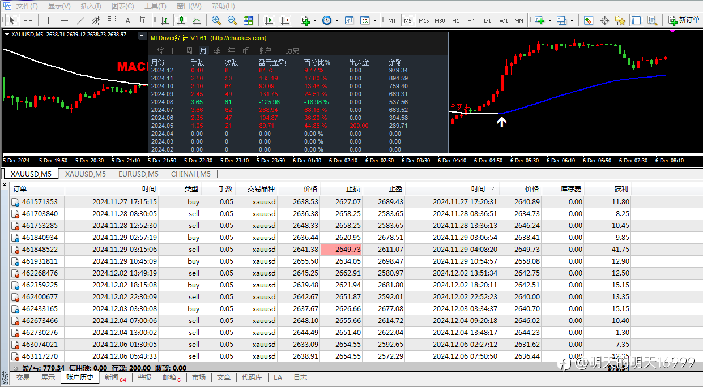Tile chart windows with the grid icon
Viewport: 703px width, 387px height.
click(248, 20)
